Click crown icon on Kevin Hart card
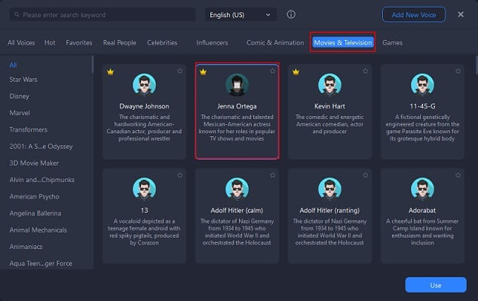The width and height of the screenshot is (478, 301). (x=296, y=71)
